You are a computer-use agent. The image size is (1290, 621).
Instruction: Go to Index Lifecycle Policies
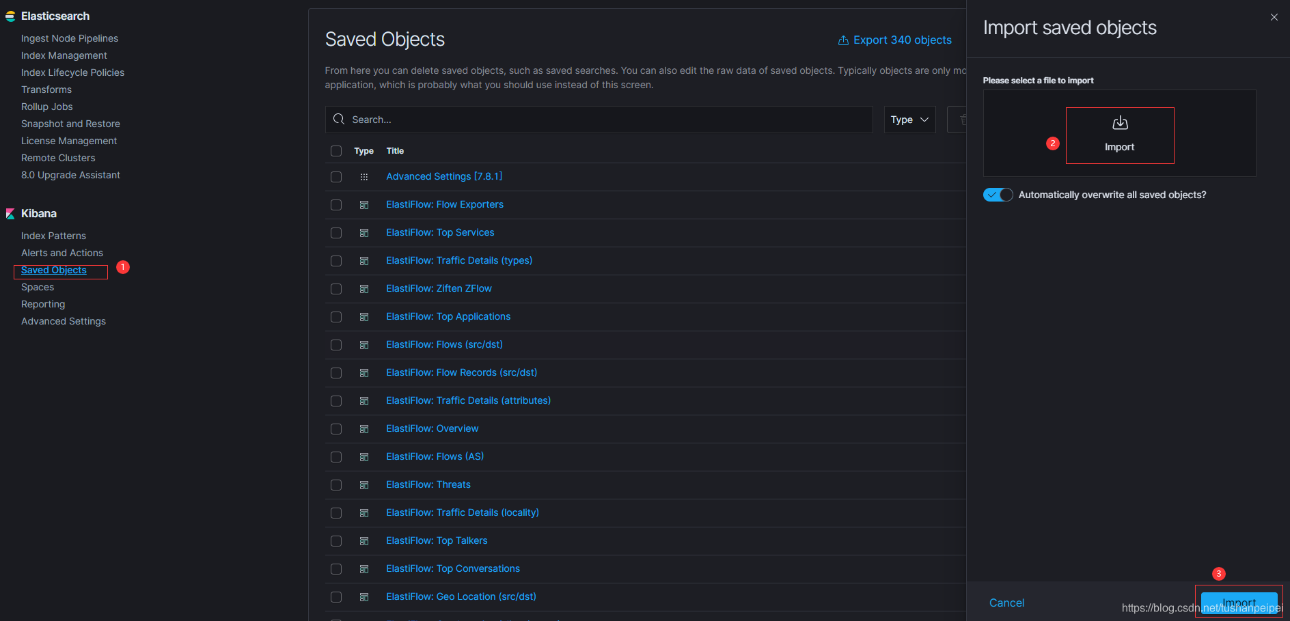tap(72, 72)
